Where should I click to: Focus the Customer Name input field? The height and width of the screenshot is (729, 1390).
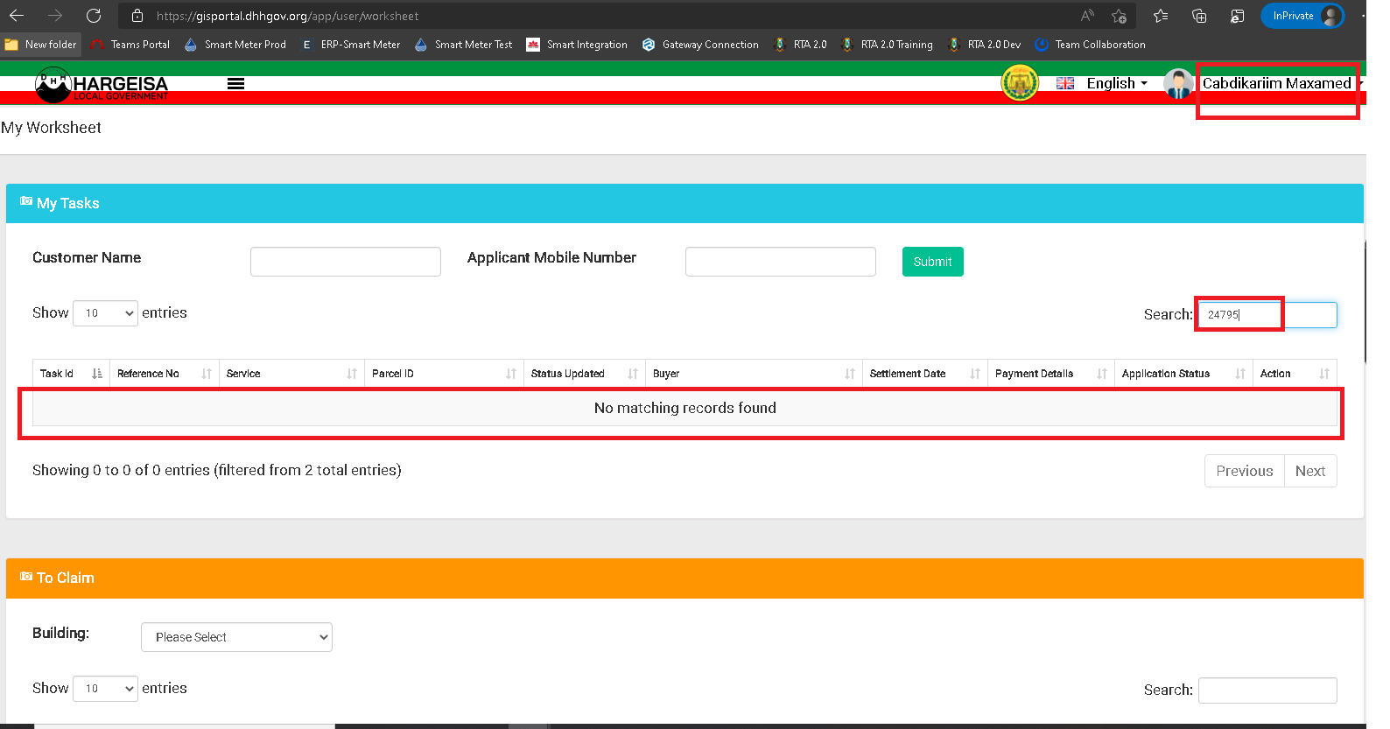click(x=346, y=262)
